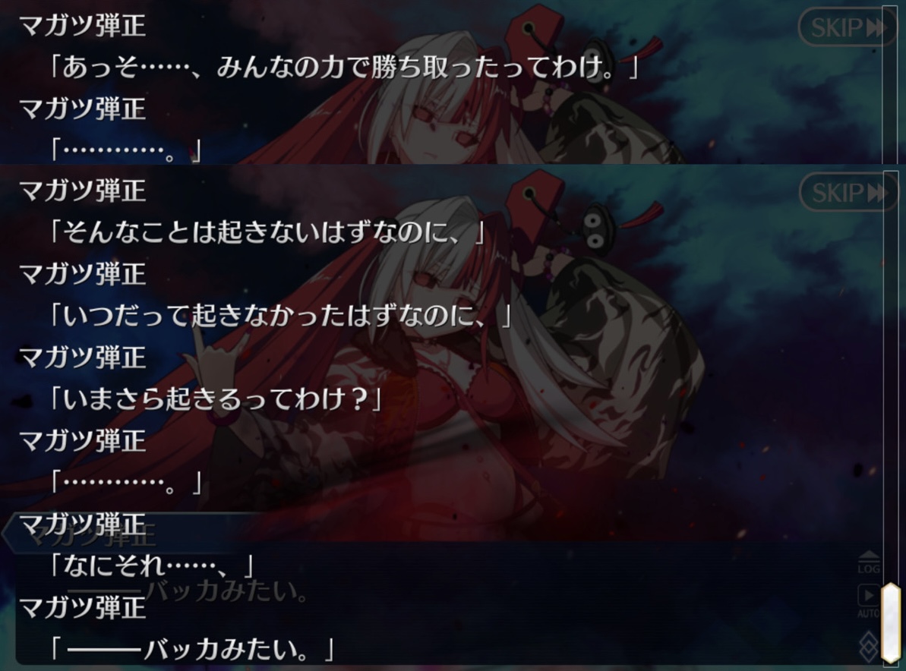906x671 pixels.
Task: Click the fast-forward arrows in upper SKIP
Action: pyautogui.click(x=876, y=27)
